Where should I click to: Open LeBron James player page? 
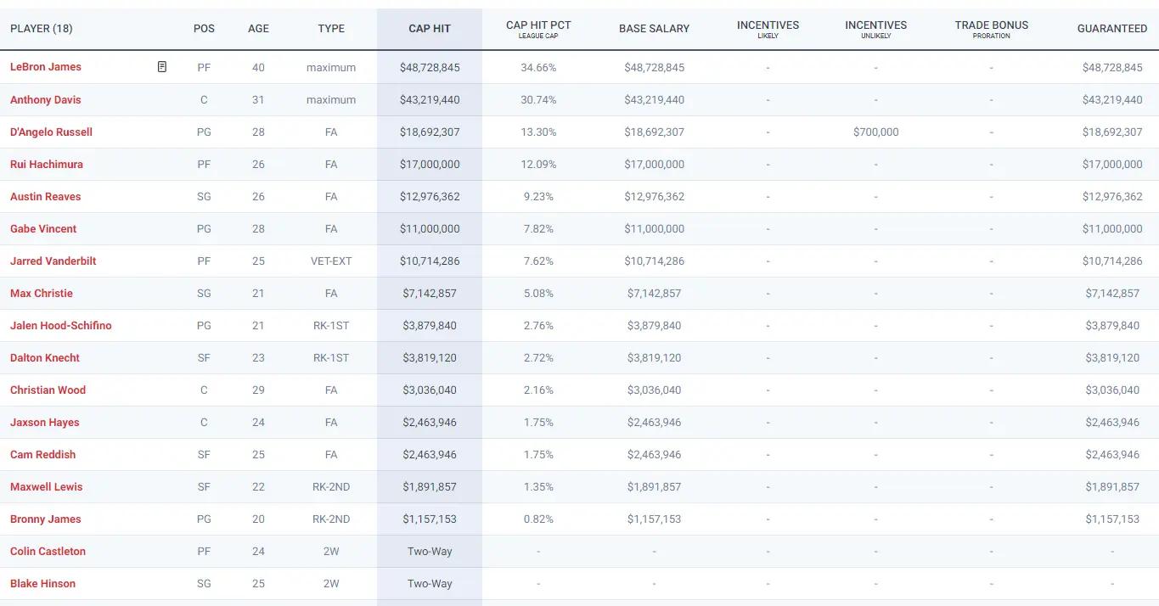46,67
